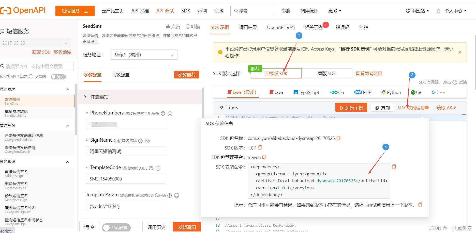The width and height of the screenshot is (476, 233).
Task: Select the TypeScript language tab
Action: pos(306,92)
